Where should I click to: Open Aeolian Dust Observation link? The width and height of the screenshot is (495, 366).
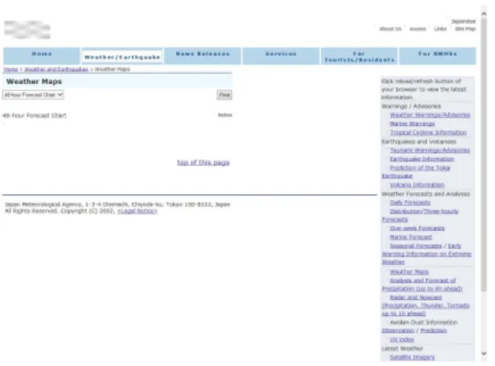398,330
